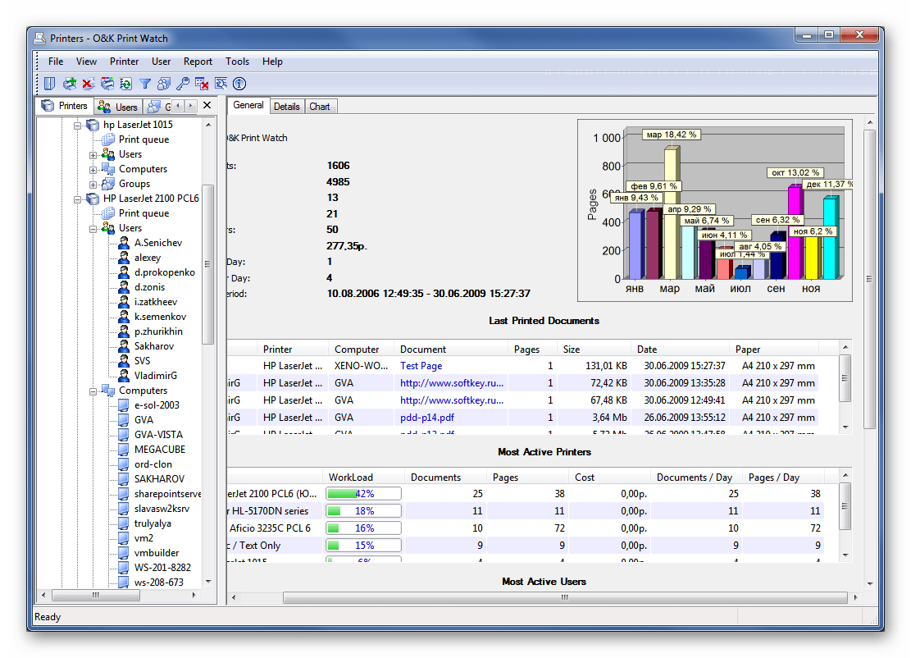Click the left tab-scroll arrow button
Screen dimensions: 911x658
178,106
